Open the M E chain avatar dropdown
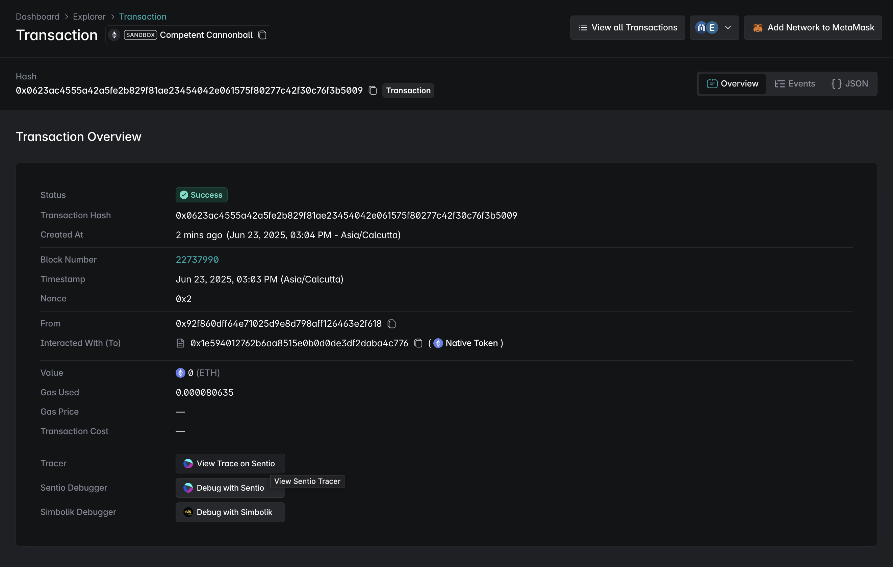 click(707, 28)
